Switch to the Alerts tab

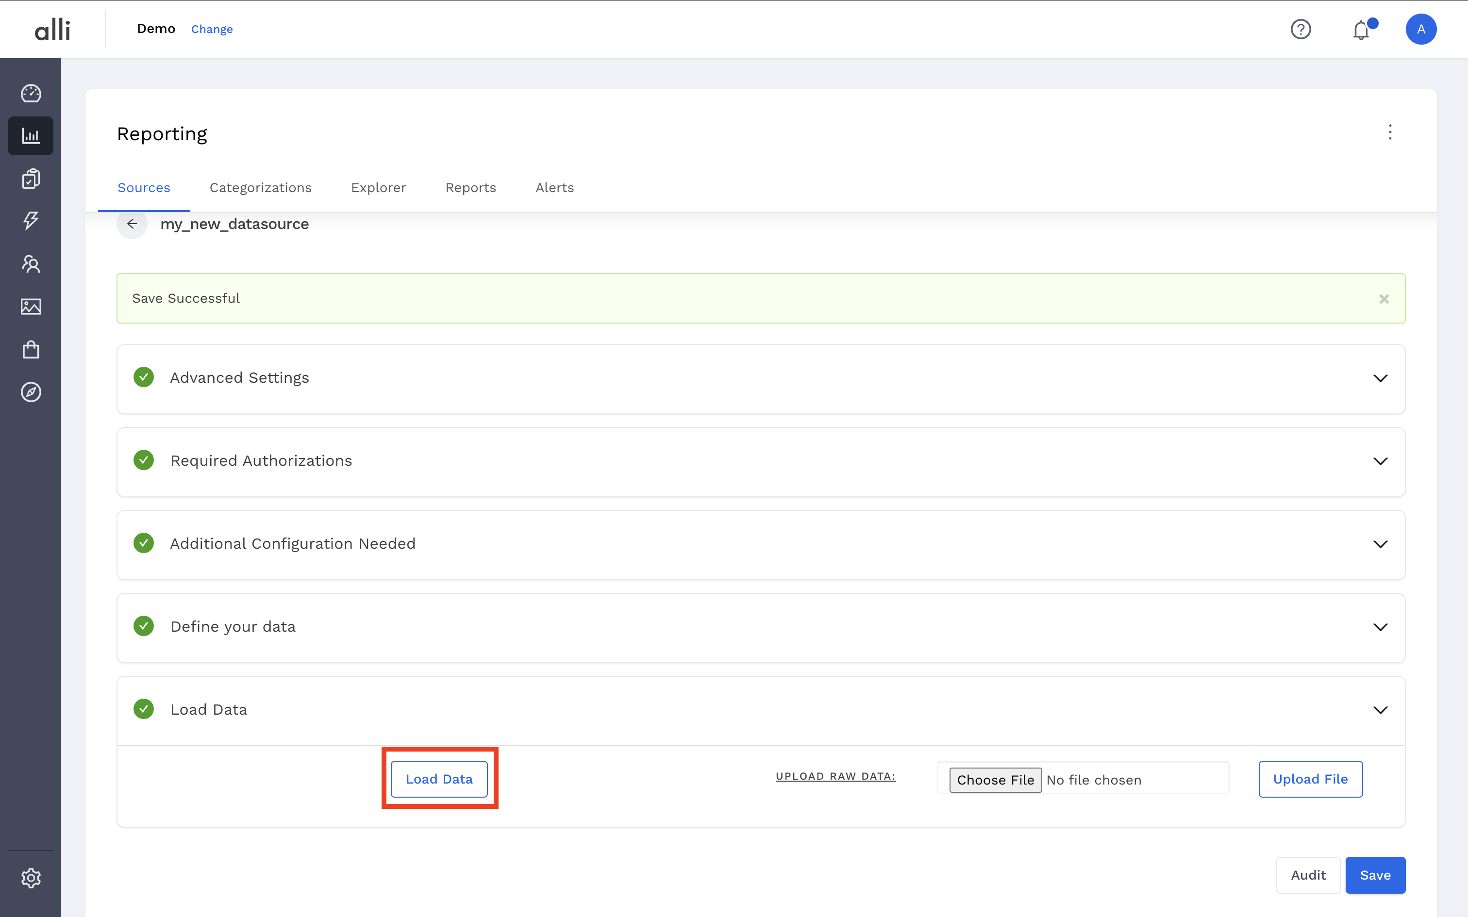click(554, 188)
